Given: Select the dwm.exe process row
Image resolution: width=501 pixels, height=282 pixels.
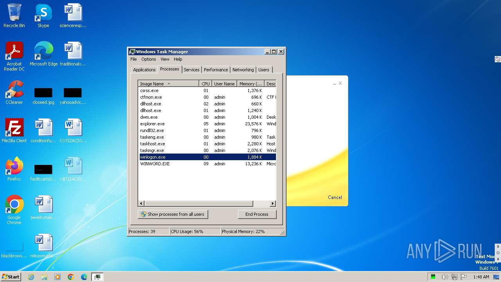Looking at the screenshot, I should point(207,117).
